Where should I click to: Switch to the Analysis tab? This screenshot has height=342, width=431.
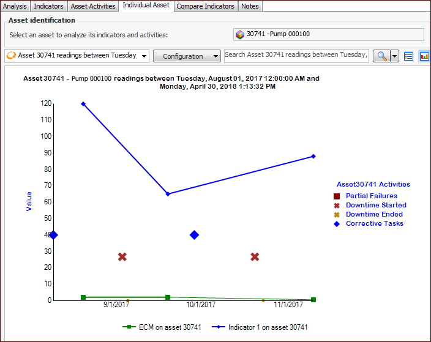point(15,6)
